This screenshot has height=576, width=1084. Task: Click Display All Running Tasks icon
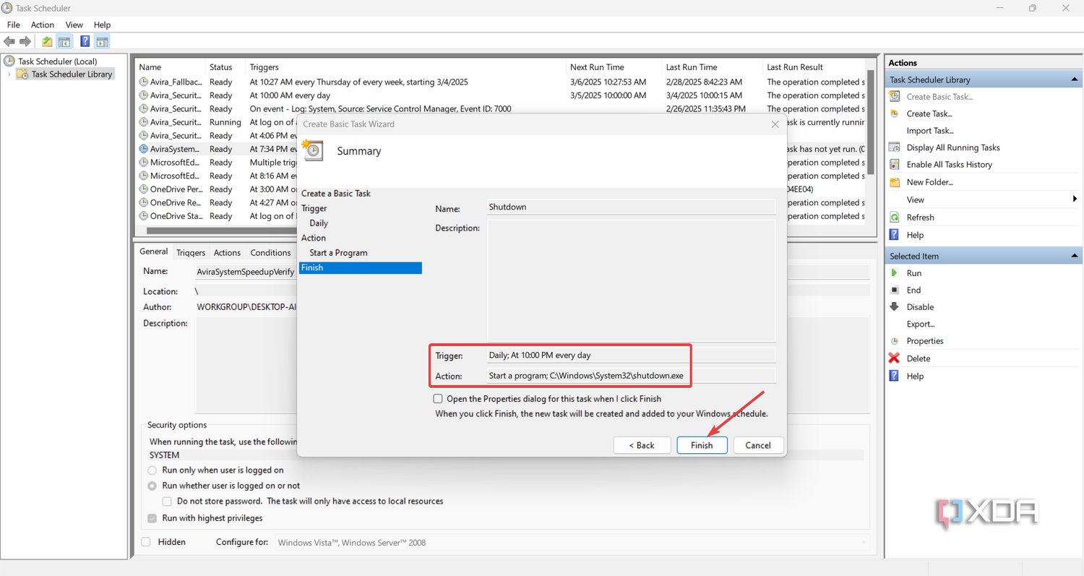tap(895, 147)
